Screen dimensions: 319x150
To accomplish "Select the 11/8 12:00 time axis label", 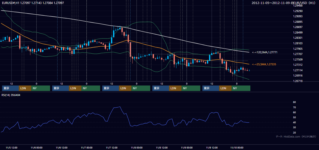I will pos(162,147).
